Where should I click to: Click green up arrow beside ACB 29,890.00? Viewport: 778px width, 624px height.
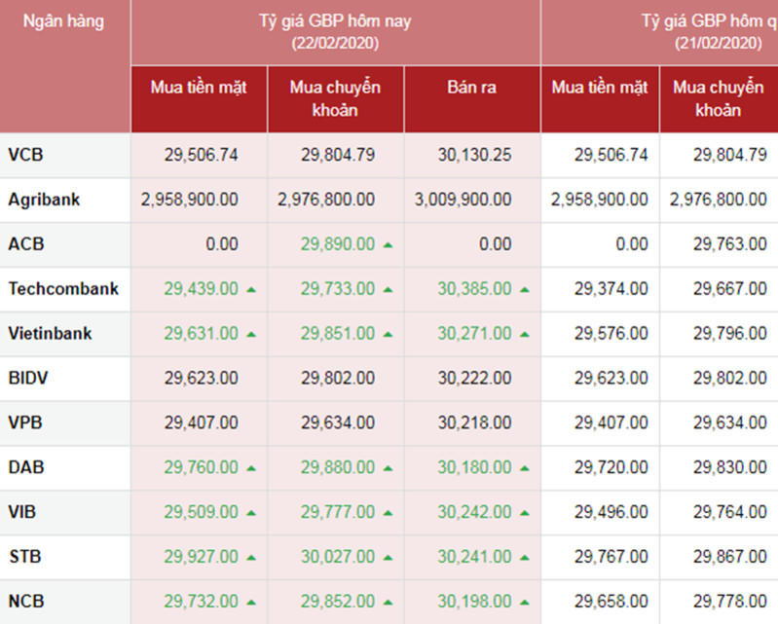pyautogui.click(x=388, y=245)
